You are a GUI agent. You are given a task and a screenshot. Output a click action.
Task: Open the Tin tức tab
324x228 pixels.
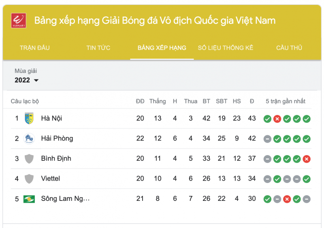[98, 48]
